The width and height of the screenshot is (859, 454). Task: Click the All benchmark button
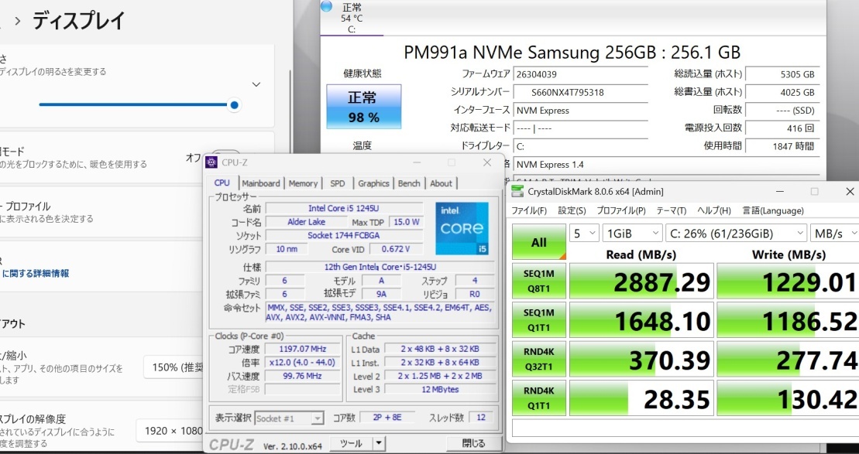point(539,242)
